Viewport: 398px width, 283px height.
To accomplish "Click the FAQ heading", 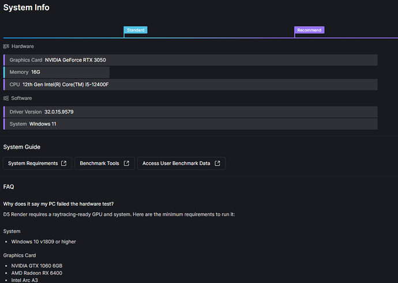I will click(x=9, y=187).
